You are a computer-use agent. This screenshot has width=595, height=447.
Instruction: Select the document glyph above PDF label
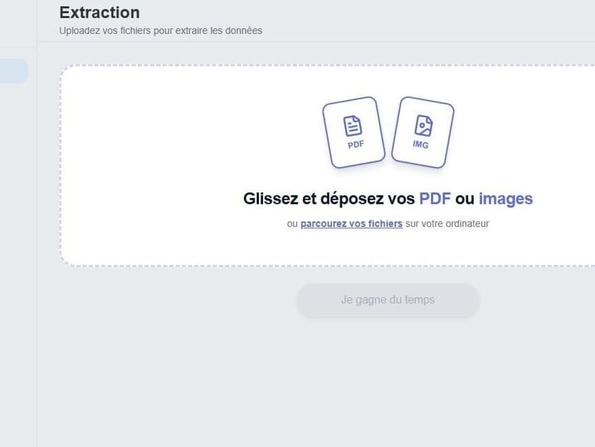(352, 126)
